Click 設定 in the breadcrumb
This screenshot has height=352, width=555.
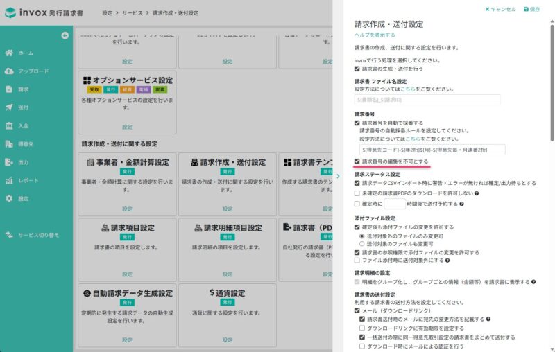pyautogui.click(x=108, y=13)
